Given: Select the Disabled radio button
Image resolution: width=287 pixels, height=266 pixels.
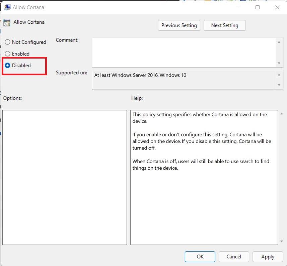Looking at the screenshot, I should pos(7,66).
